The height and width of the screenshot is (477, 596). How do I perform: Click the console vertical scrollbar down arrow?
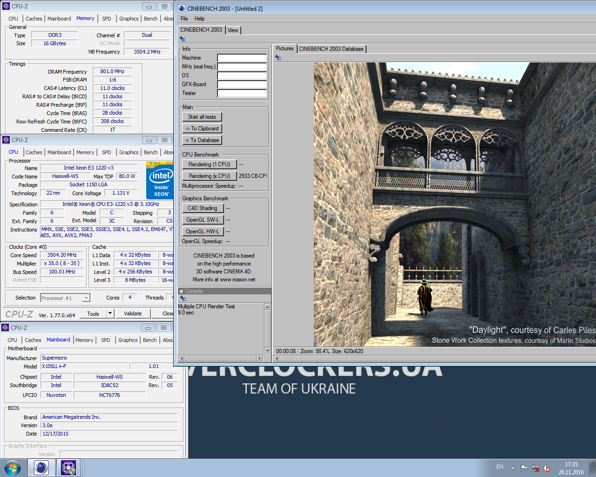(x=267, y=351)
